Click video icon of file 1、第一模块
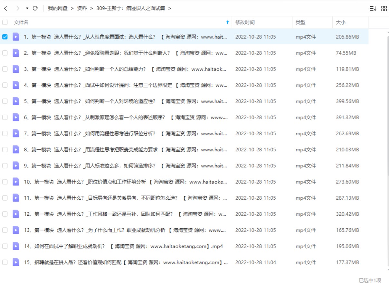The image size is (389, 284). click(x=16, y=37)
